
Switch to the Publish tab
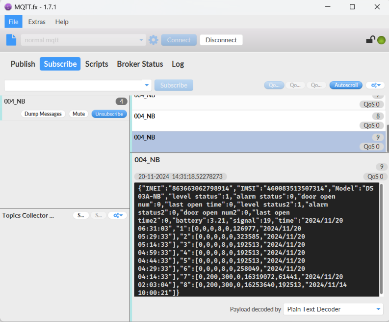23,64
